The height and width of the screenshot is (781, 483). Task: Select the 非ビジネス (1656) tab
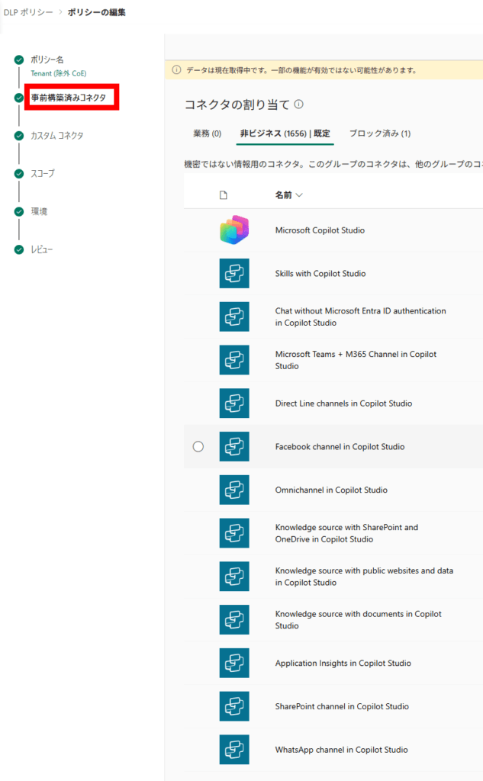click(285, 133)
